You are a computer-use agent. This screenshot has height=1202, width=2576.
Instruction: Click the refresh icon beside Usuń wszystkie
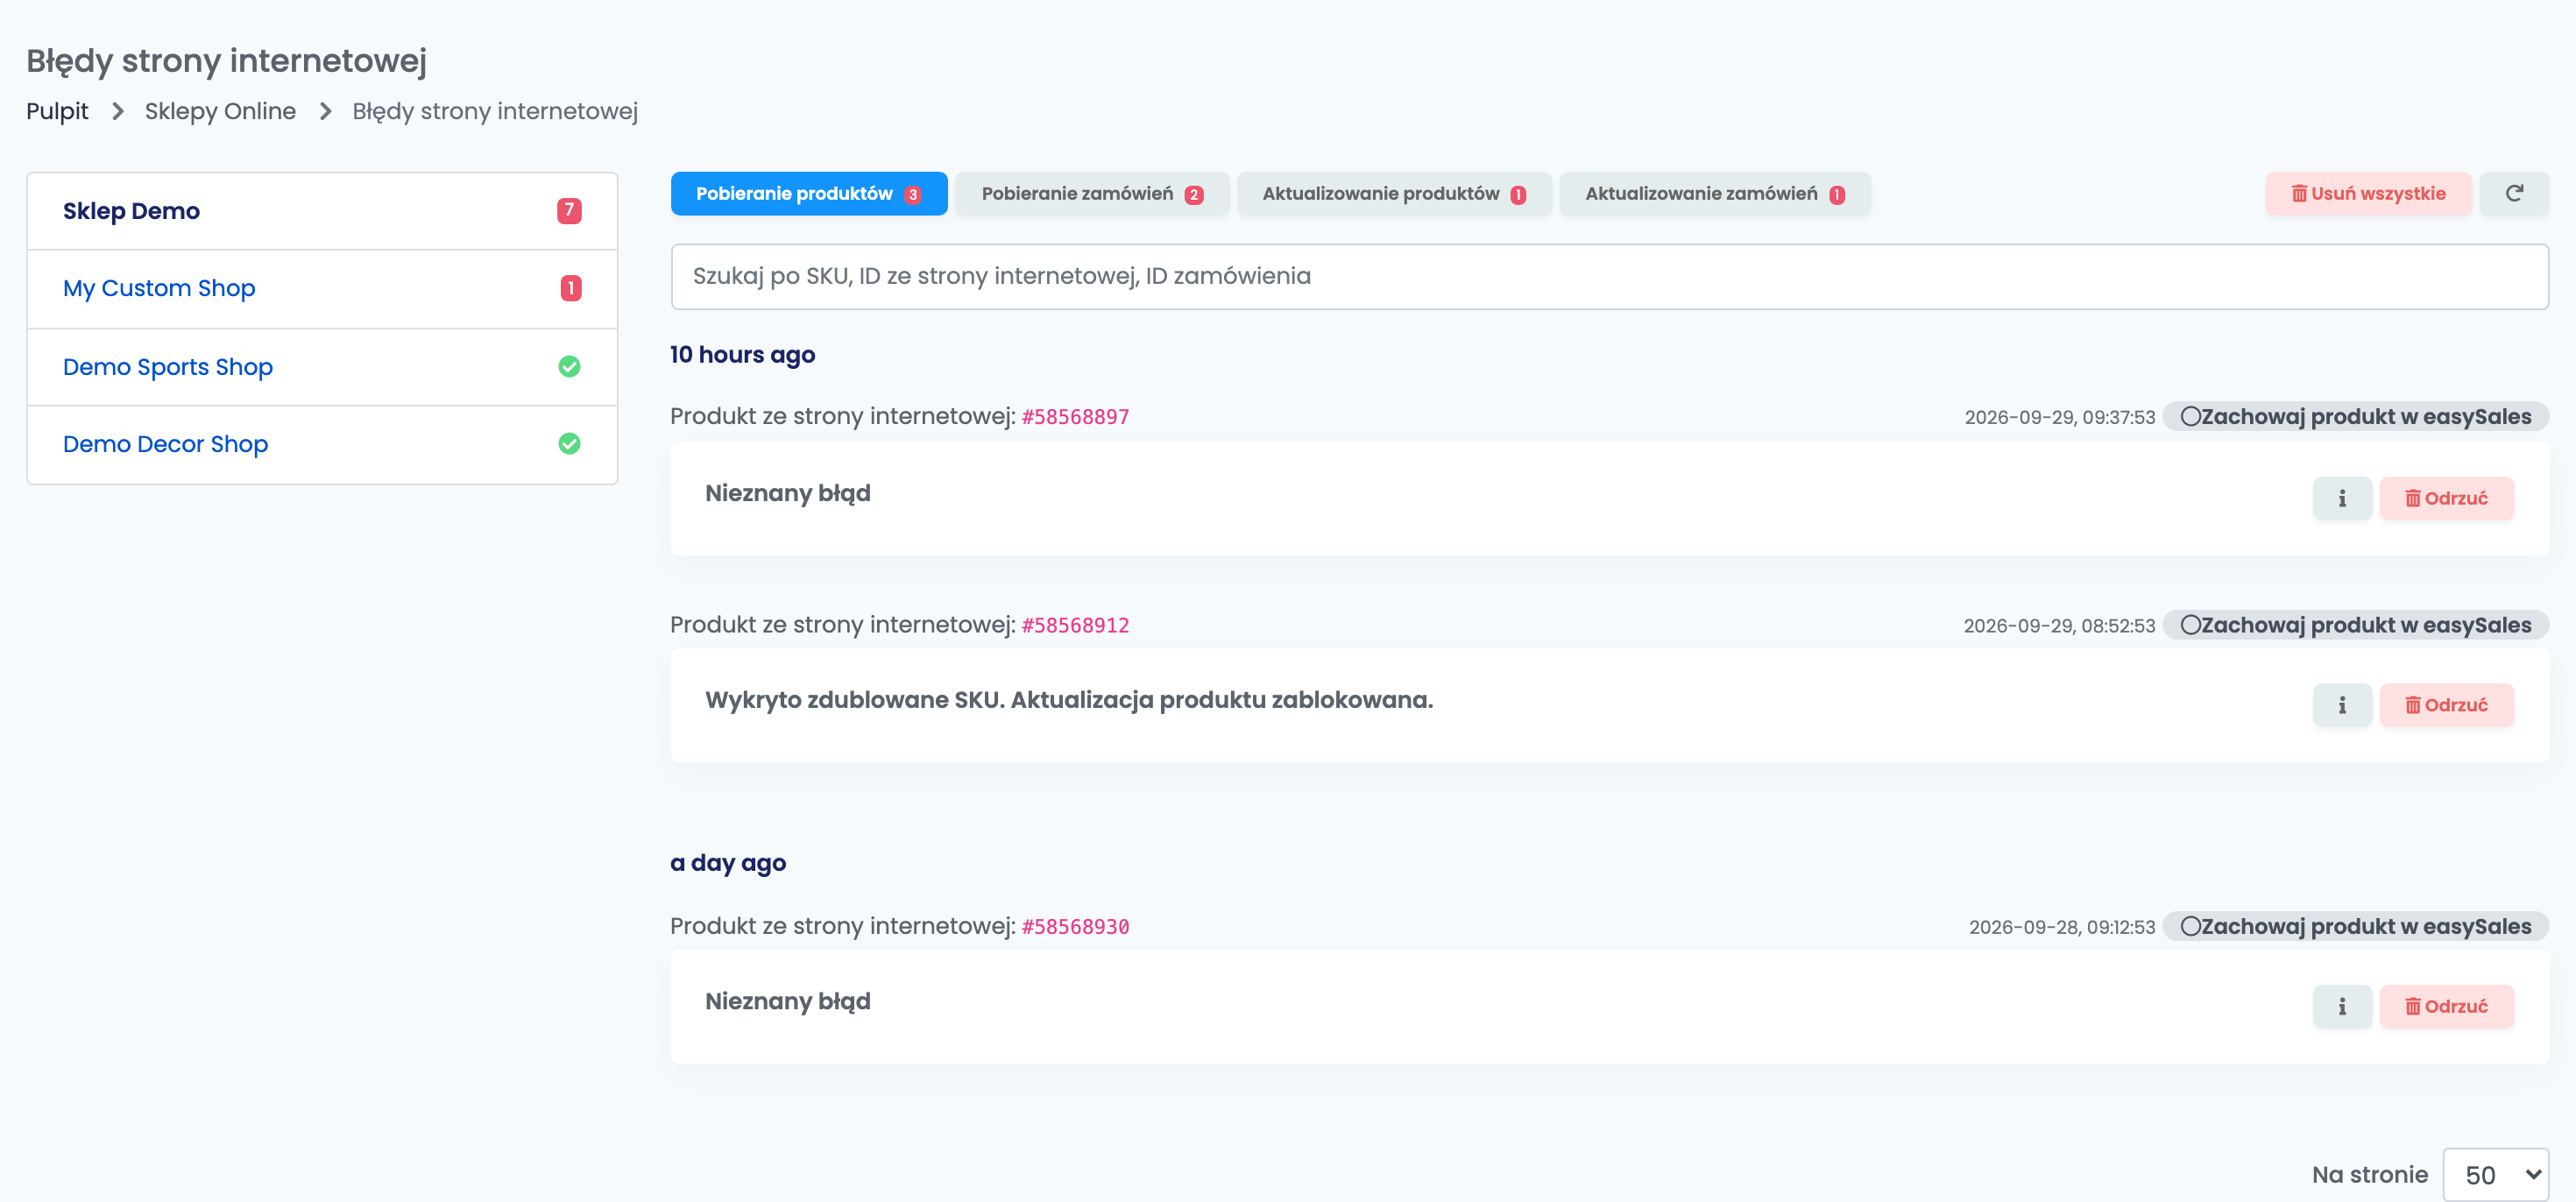pos(2513,193)
